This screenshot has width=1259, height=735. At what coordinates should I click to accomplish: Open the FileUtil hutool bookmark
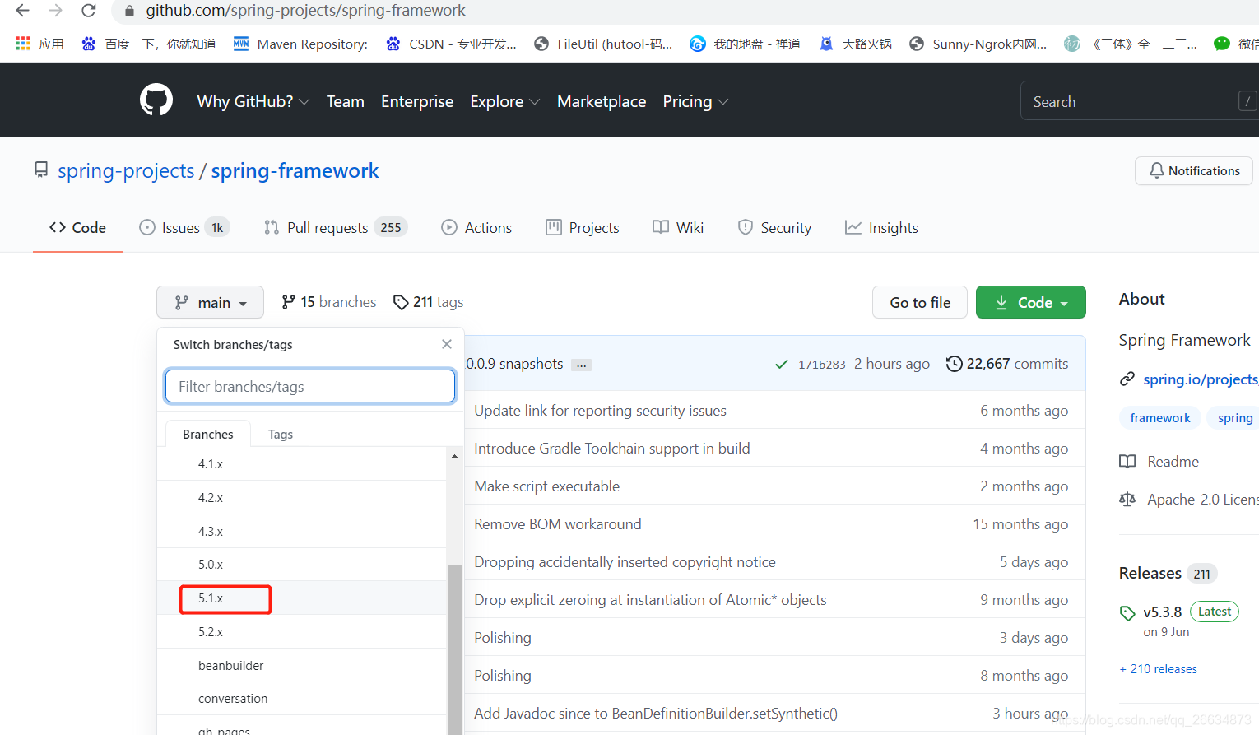coord(603,44)
